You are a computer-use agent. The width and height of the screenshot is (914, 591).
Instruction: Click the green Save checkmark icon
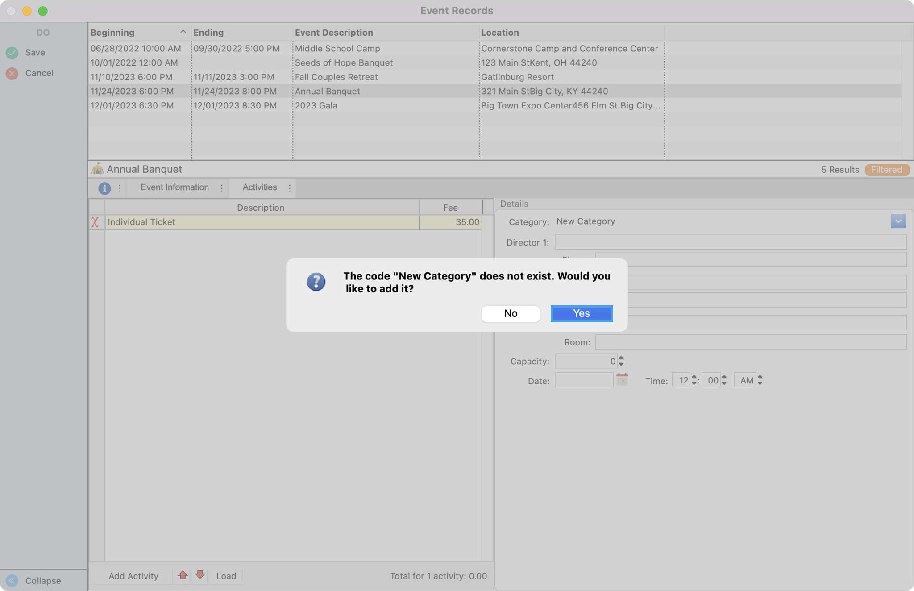point(12,53)
